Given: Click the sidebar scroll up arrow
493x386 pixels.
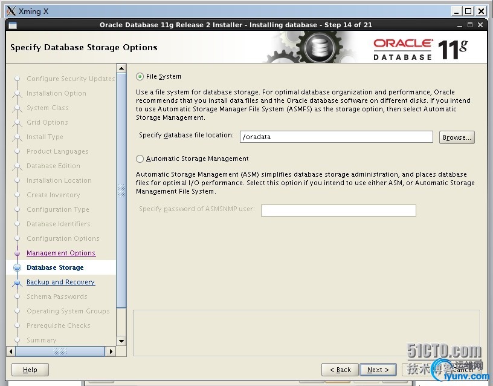Looking at the screenshot, I should coord(121,68).
